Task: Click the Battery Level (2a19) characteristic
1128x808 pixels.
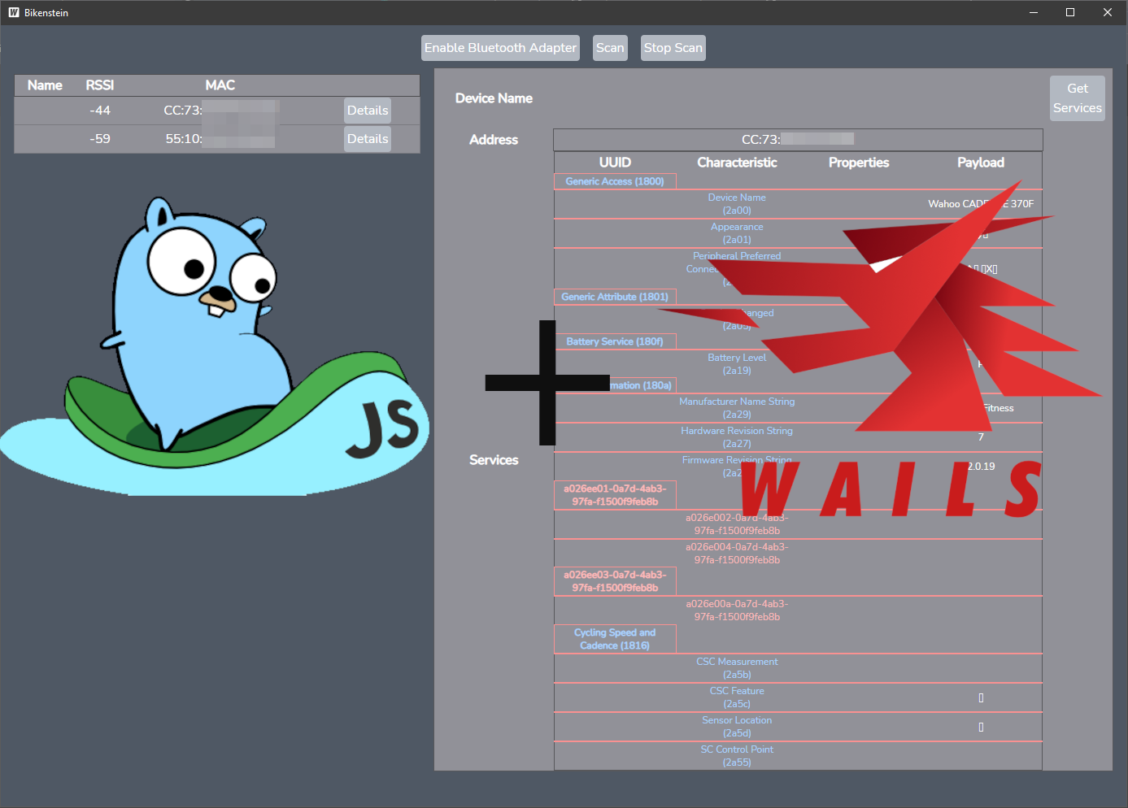Action: 737,364
